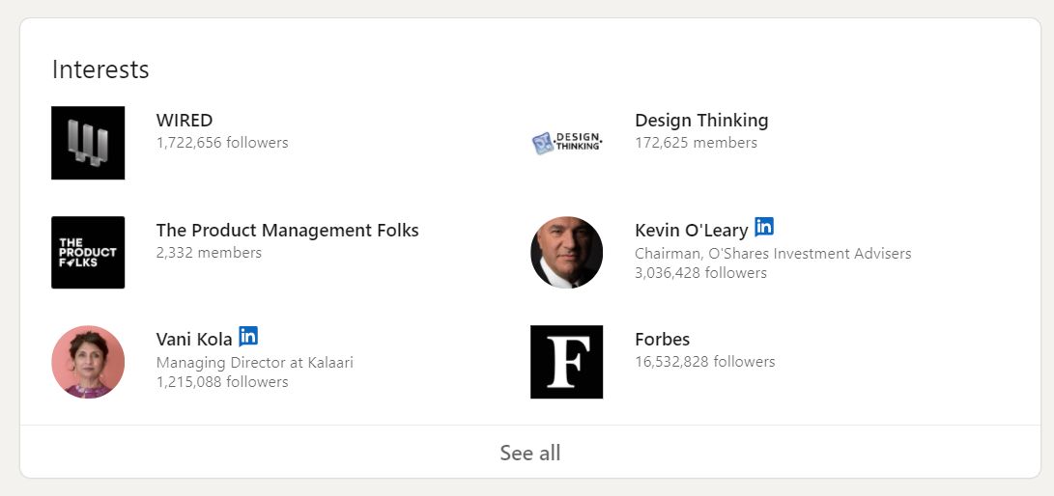The height and width of the screenshot is (496, 1054).
Task: Click 172,625 members under Design Thinking
Action: [x=696, y=142]
